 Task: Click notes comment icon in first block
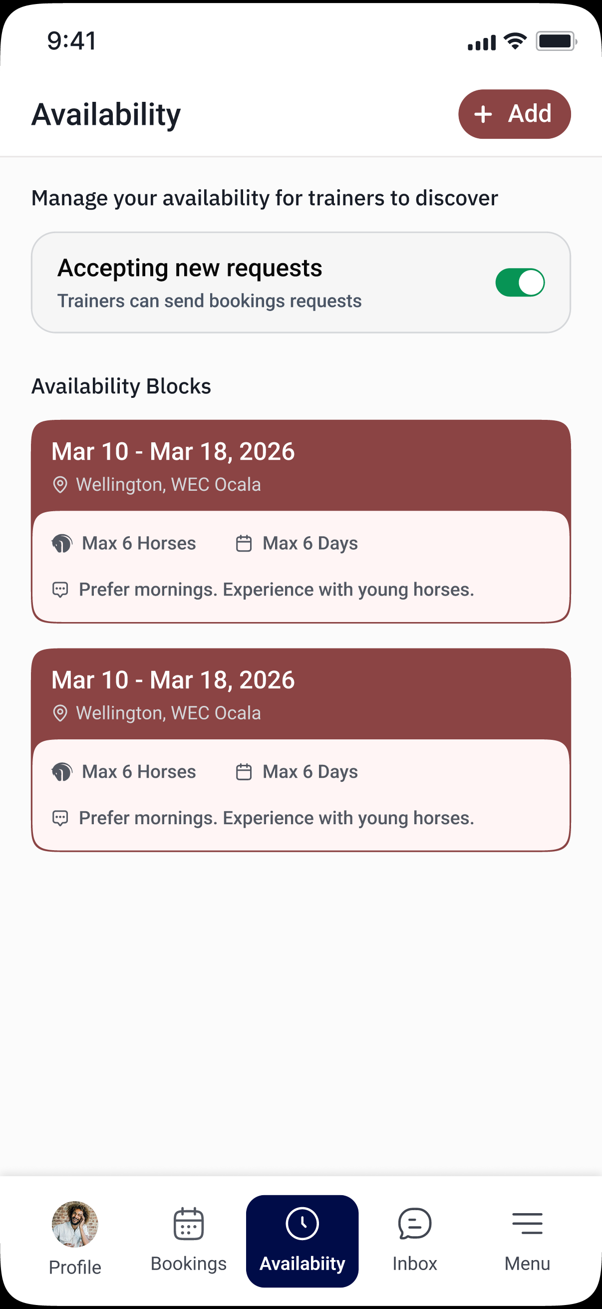(x=60, y=590)
